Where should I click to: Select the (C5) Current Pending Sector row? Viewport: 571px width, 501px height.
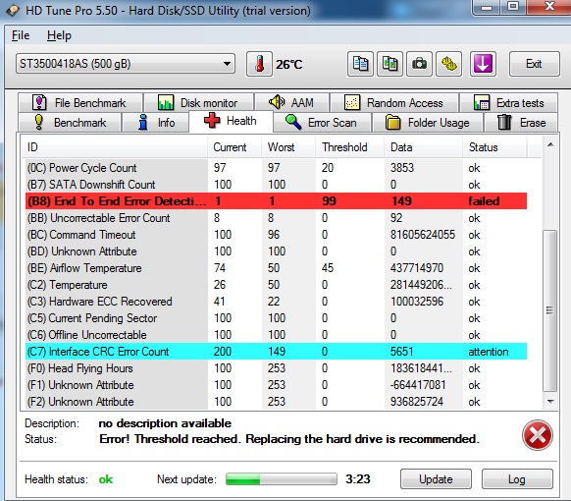[276, 318]
